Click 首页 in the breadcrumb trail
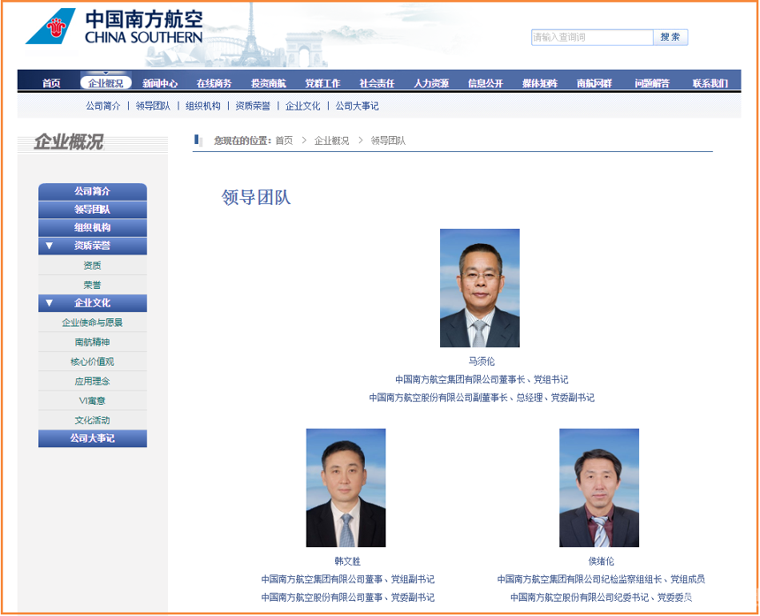Screen dimensions: 760x616 click(x=284, y=141)
